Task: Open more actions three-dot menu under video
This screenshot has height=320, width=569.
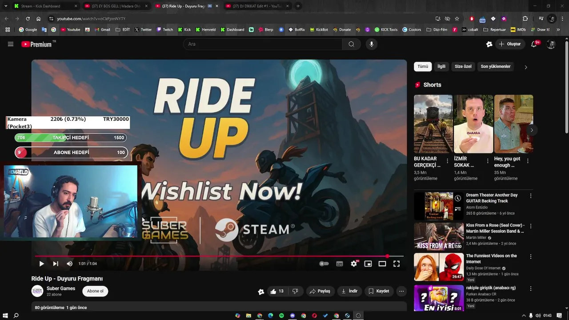Action: (401, 291)
